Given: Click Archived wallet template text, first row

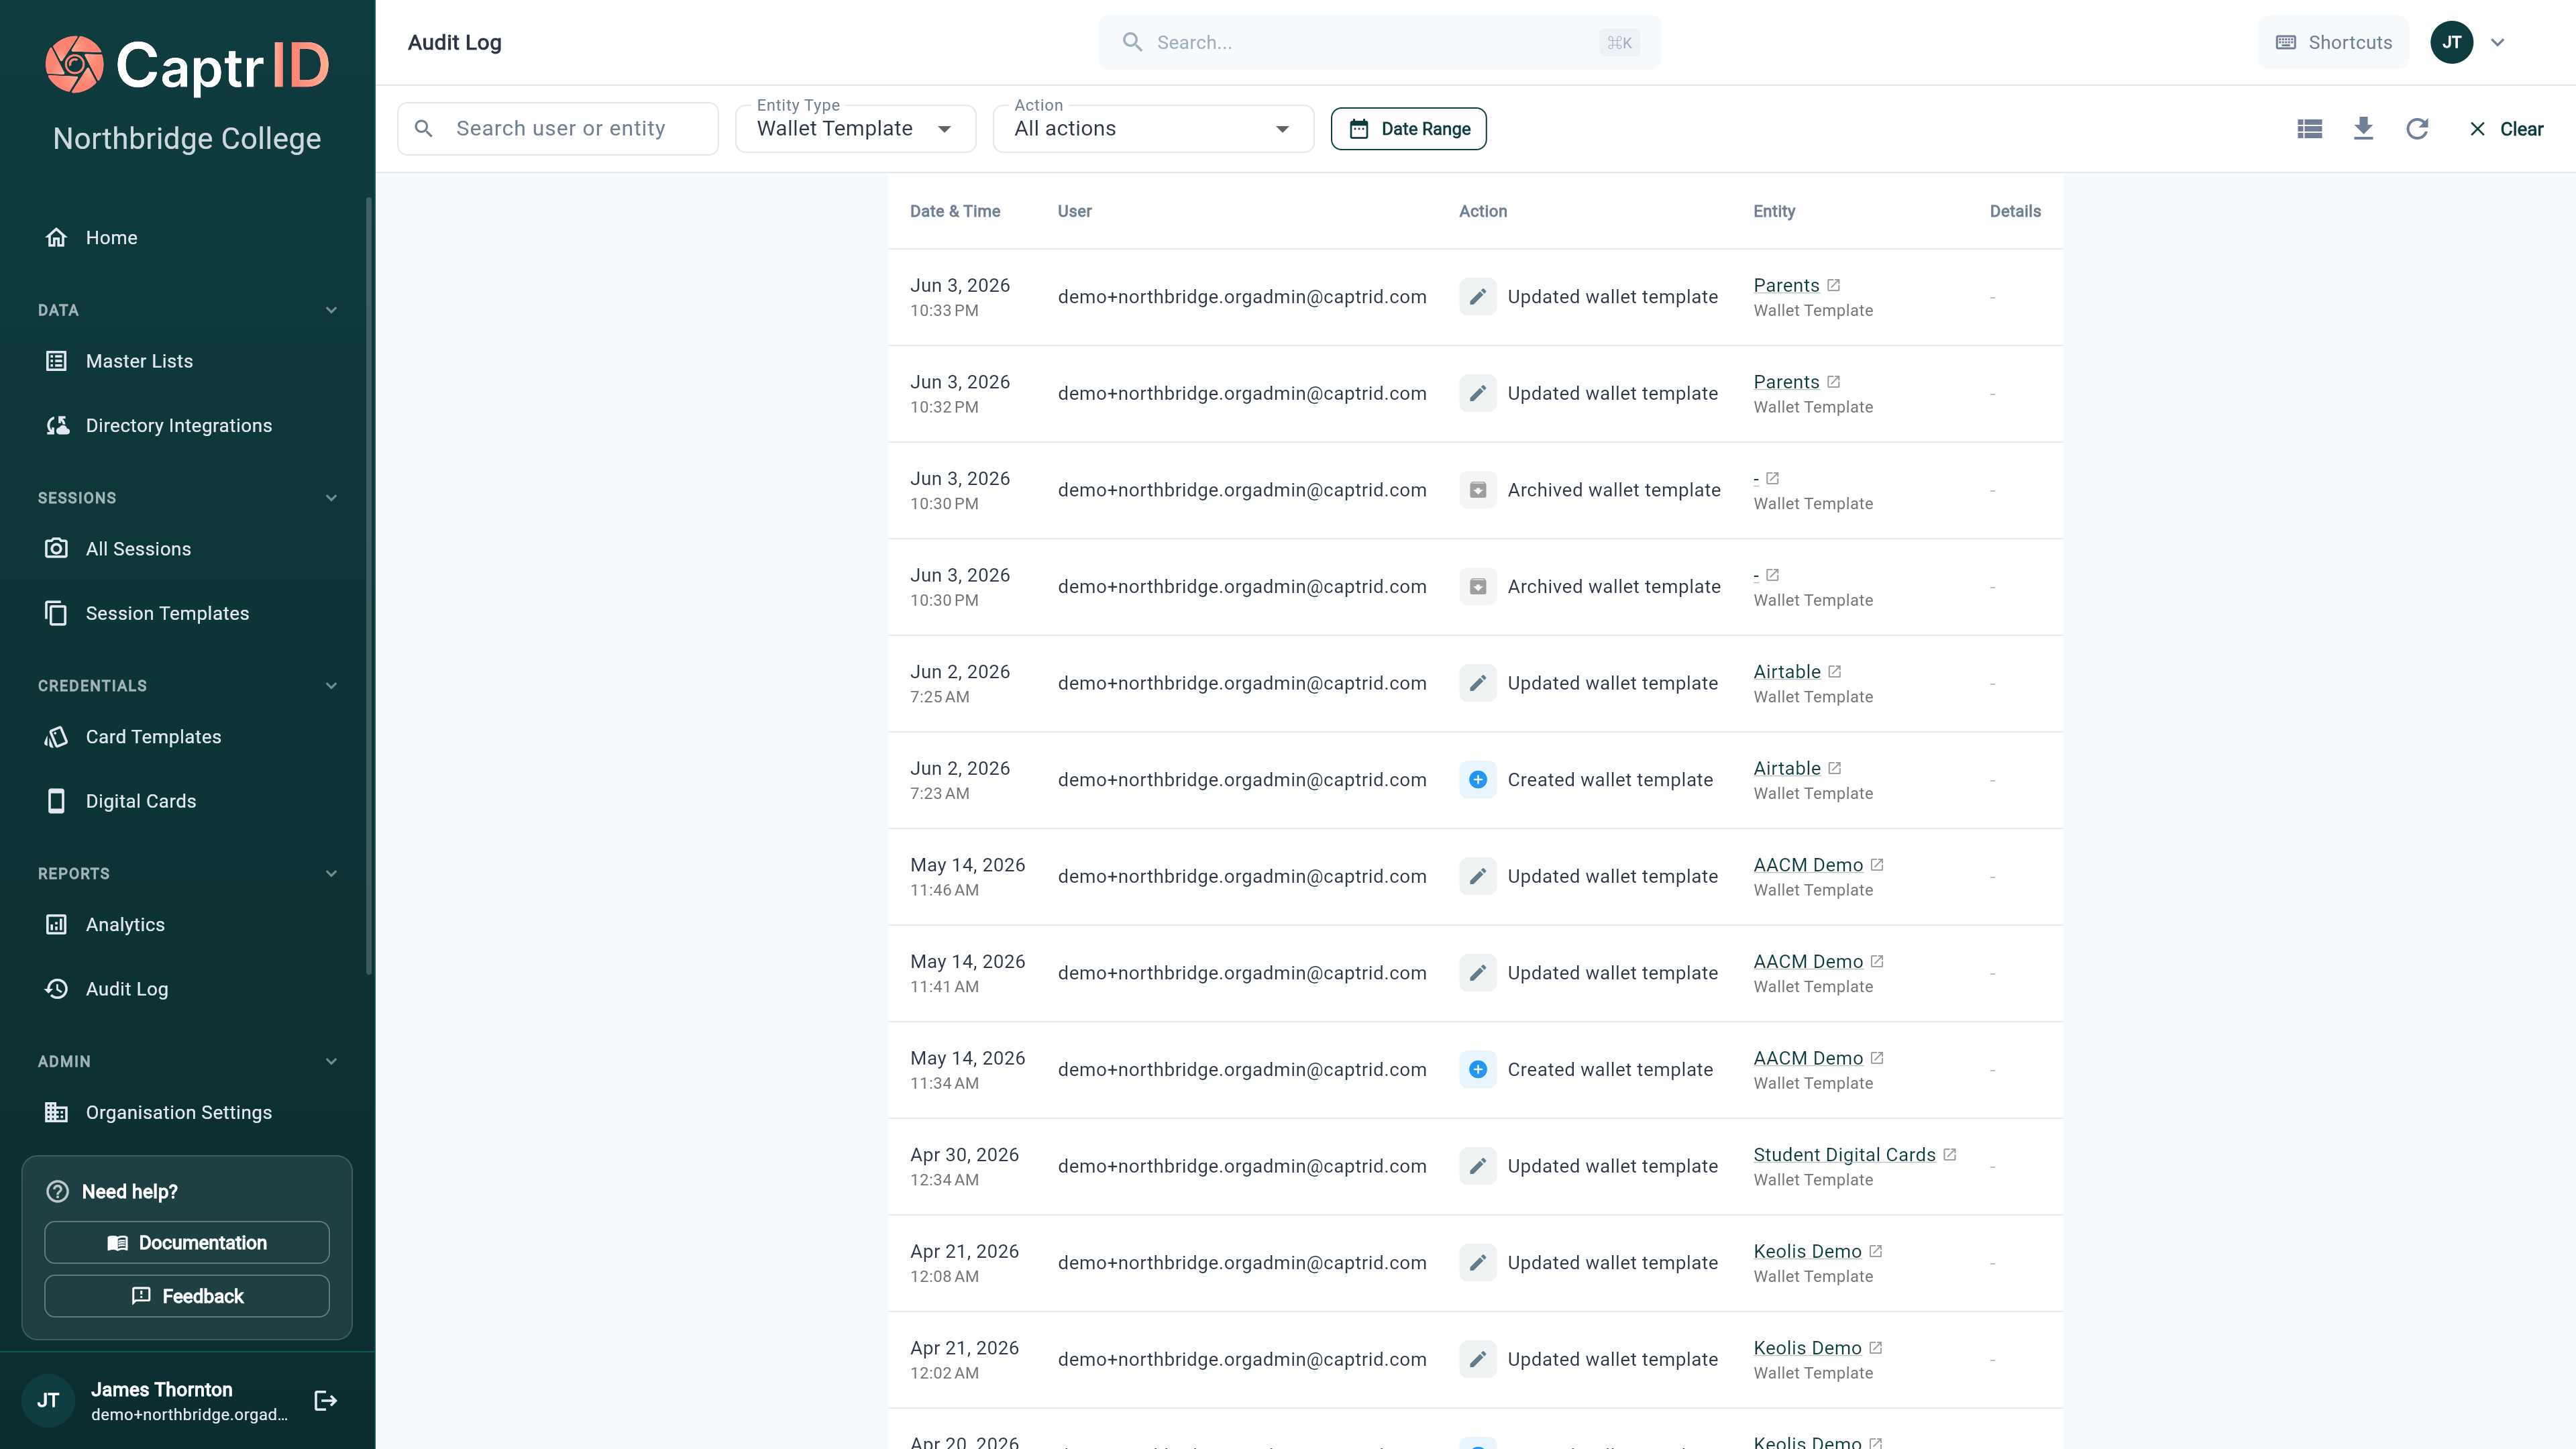Looking at the screenshot, I should (1614, 490).
